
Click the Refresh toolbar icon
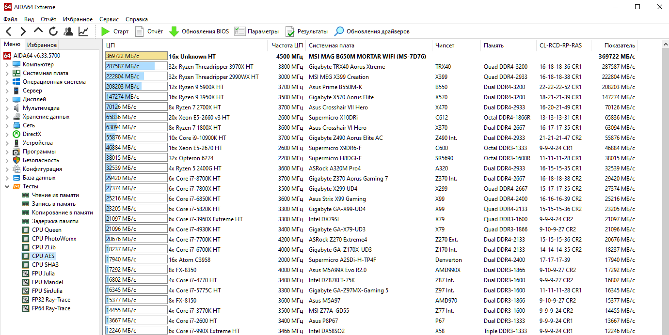coord(53,31)
